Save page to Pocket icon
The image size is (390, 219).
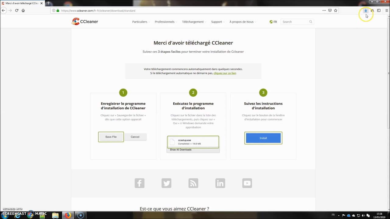point(330,10)
